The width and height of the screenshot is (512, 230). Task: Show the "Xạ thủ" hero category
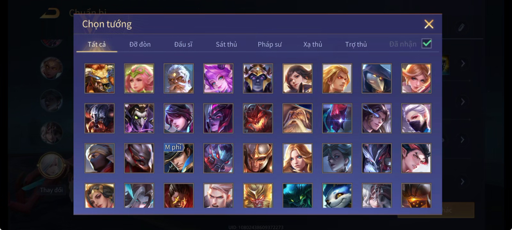(x=313, y=44)
